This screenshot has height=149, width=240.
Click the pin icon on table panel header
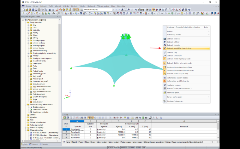tap(216, 114)
